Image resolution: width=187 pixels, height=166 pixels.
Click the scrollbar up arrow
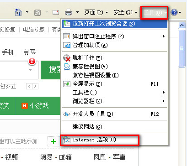182,26
